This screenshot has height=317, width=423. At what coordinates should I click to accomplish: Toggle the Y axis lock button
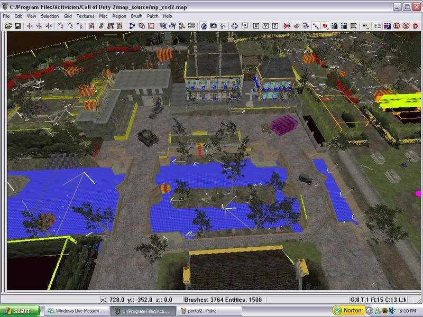coord(265,25)
